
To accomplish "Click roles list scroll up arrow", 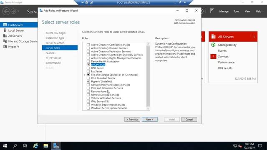I will 148,44.
